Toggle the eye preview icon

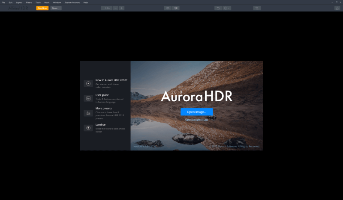click(168, 8)
